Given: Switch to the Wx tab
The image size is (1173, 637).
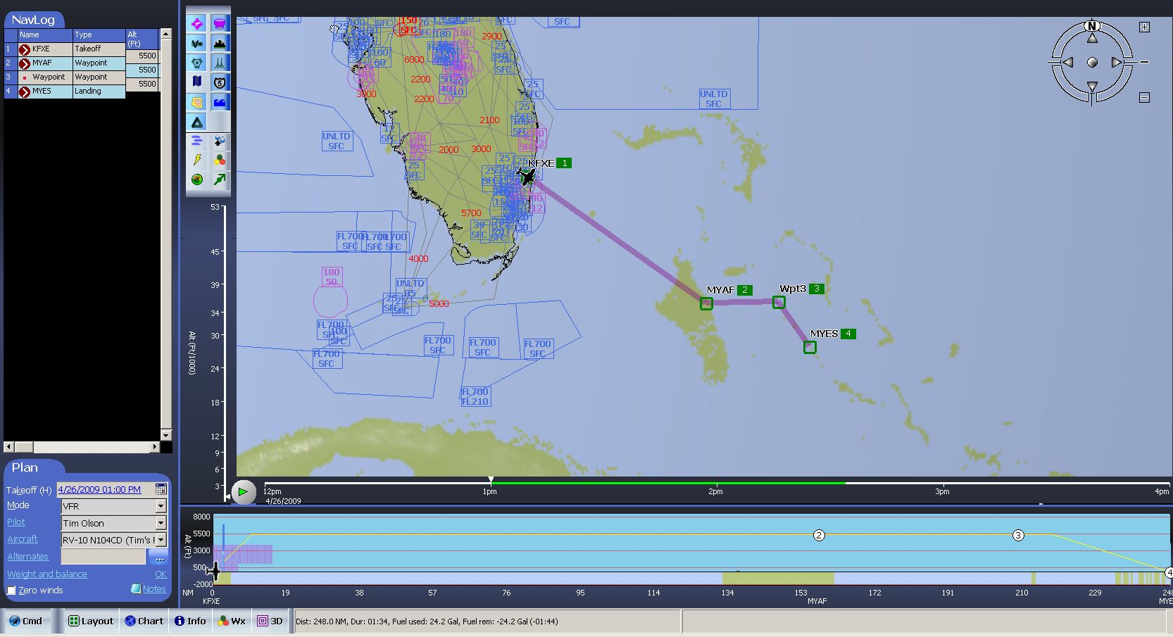Looking at the screenshot, I should [x=232, y=621].
